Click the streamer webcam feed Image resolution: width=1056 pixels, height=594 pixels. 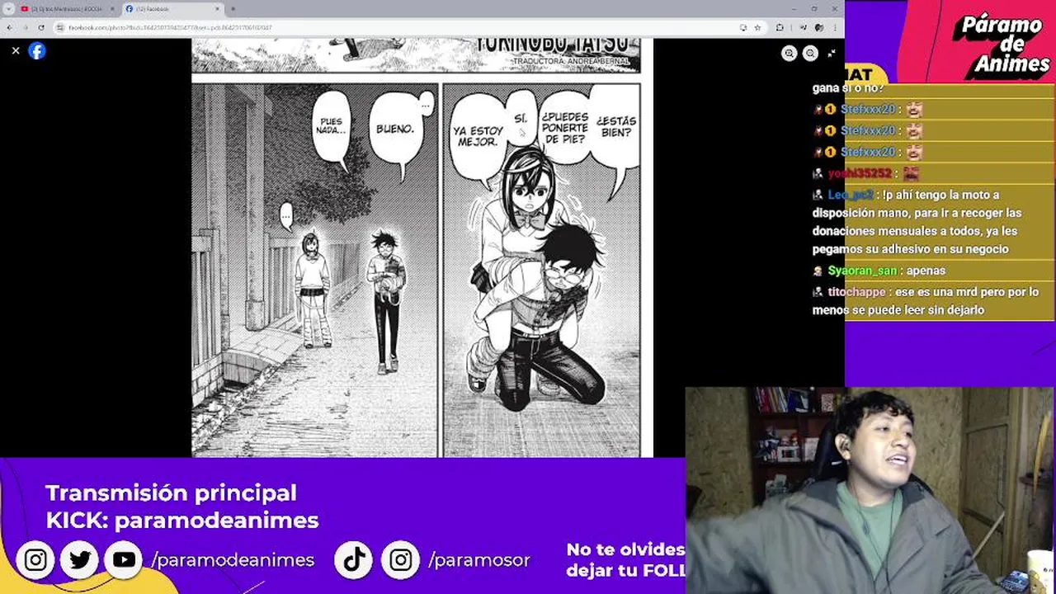click(870, 491)
